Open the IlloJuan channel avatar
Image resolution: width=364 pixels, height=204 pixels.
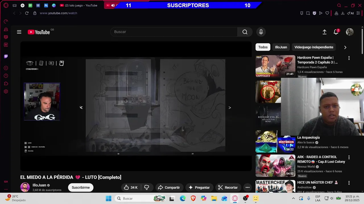[x=25, y=187]
